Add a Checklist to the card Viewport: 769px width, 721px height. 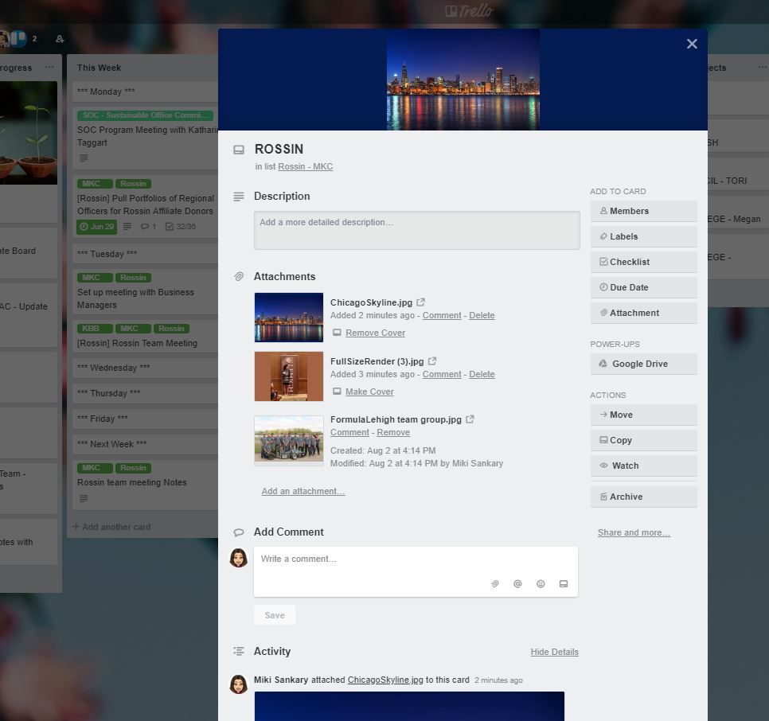[643, 263]
